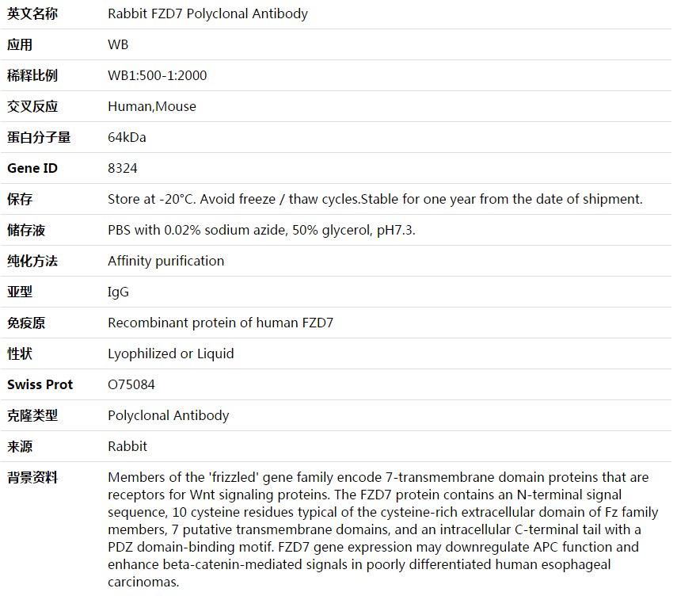Click the Swiss Prot row label
Screen dimensions: 677x596
tap(40, 384)
